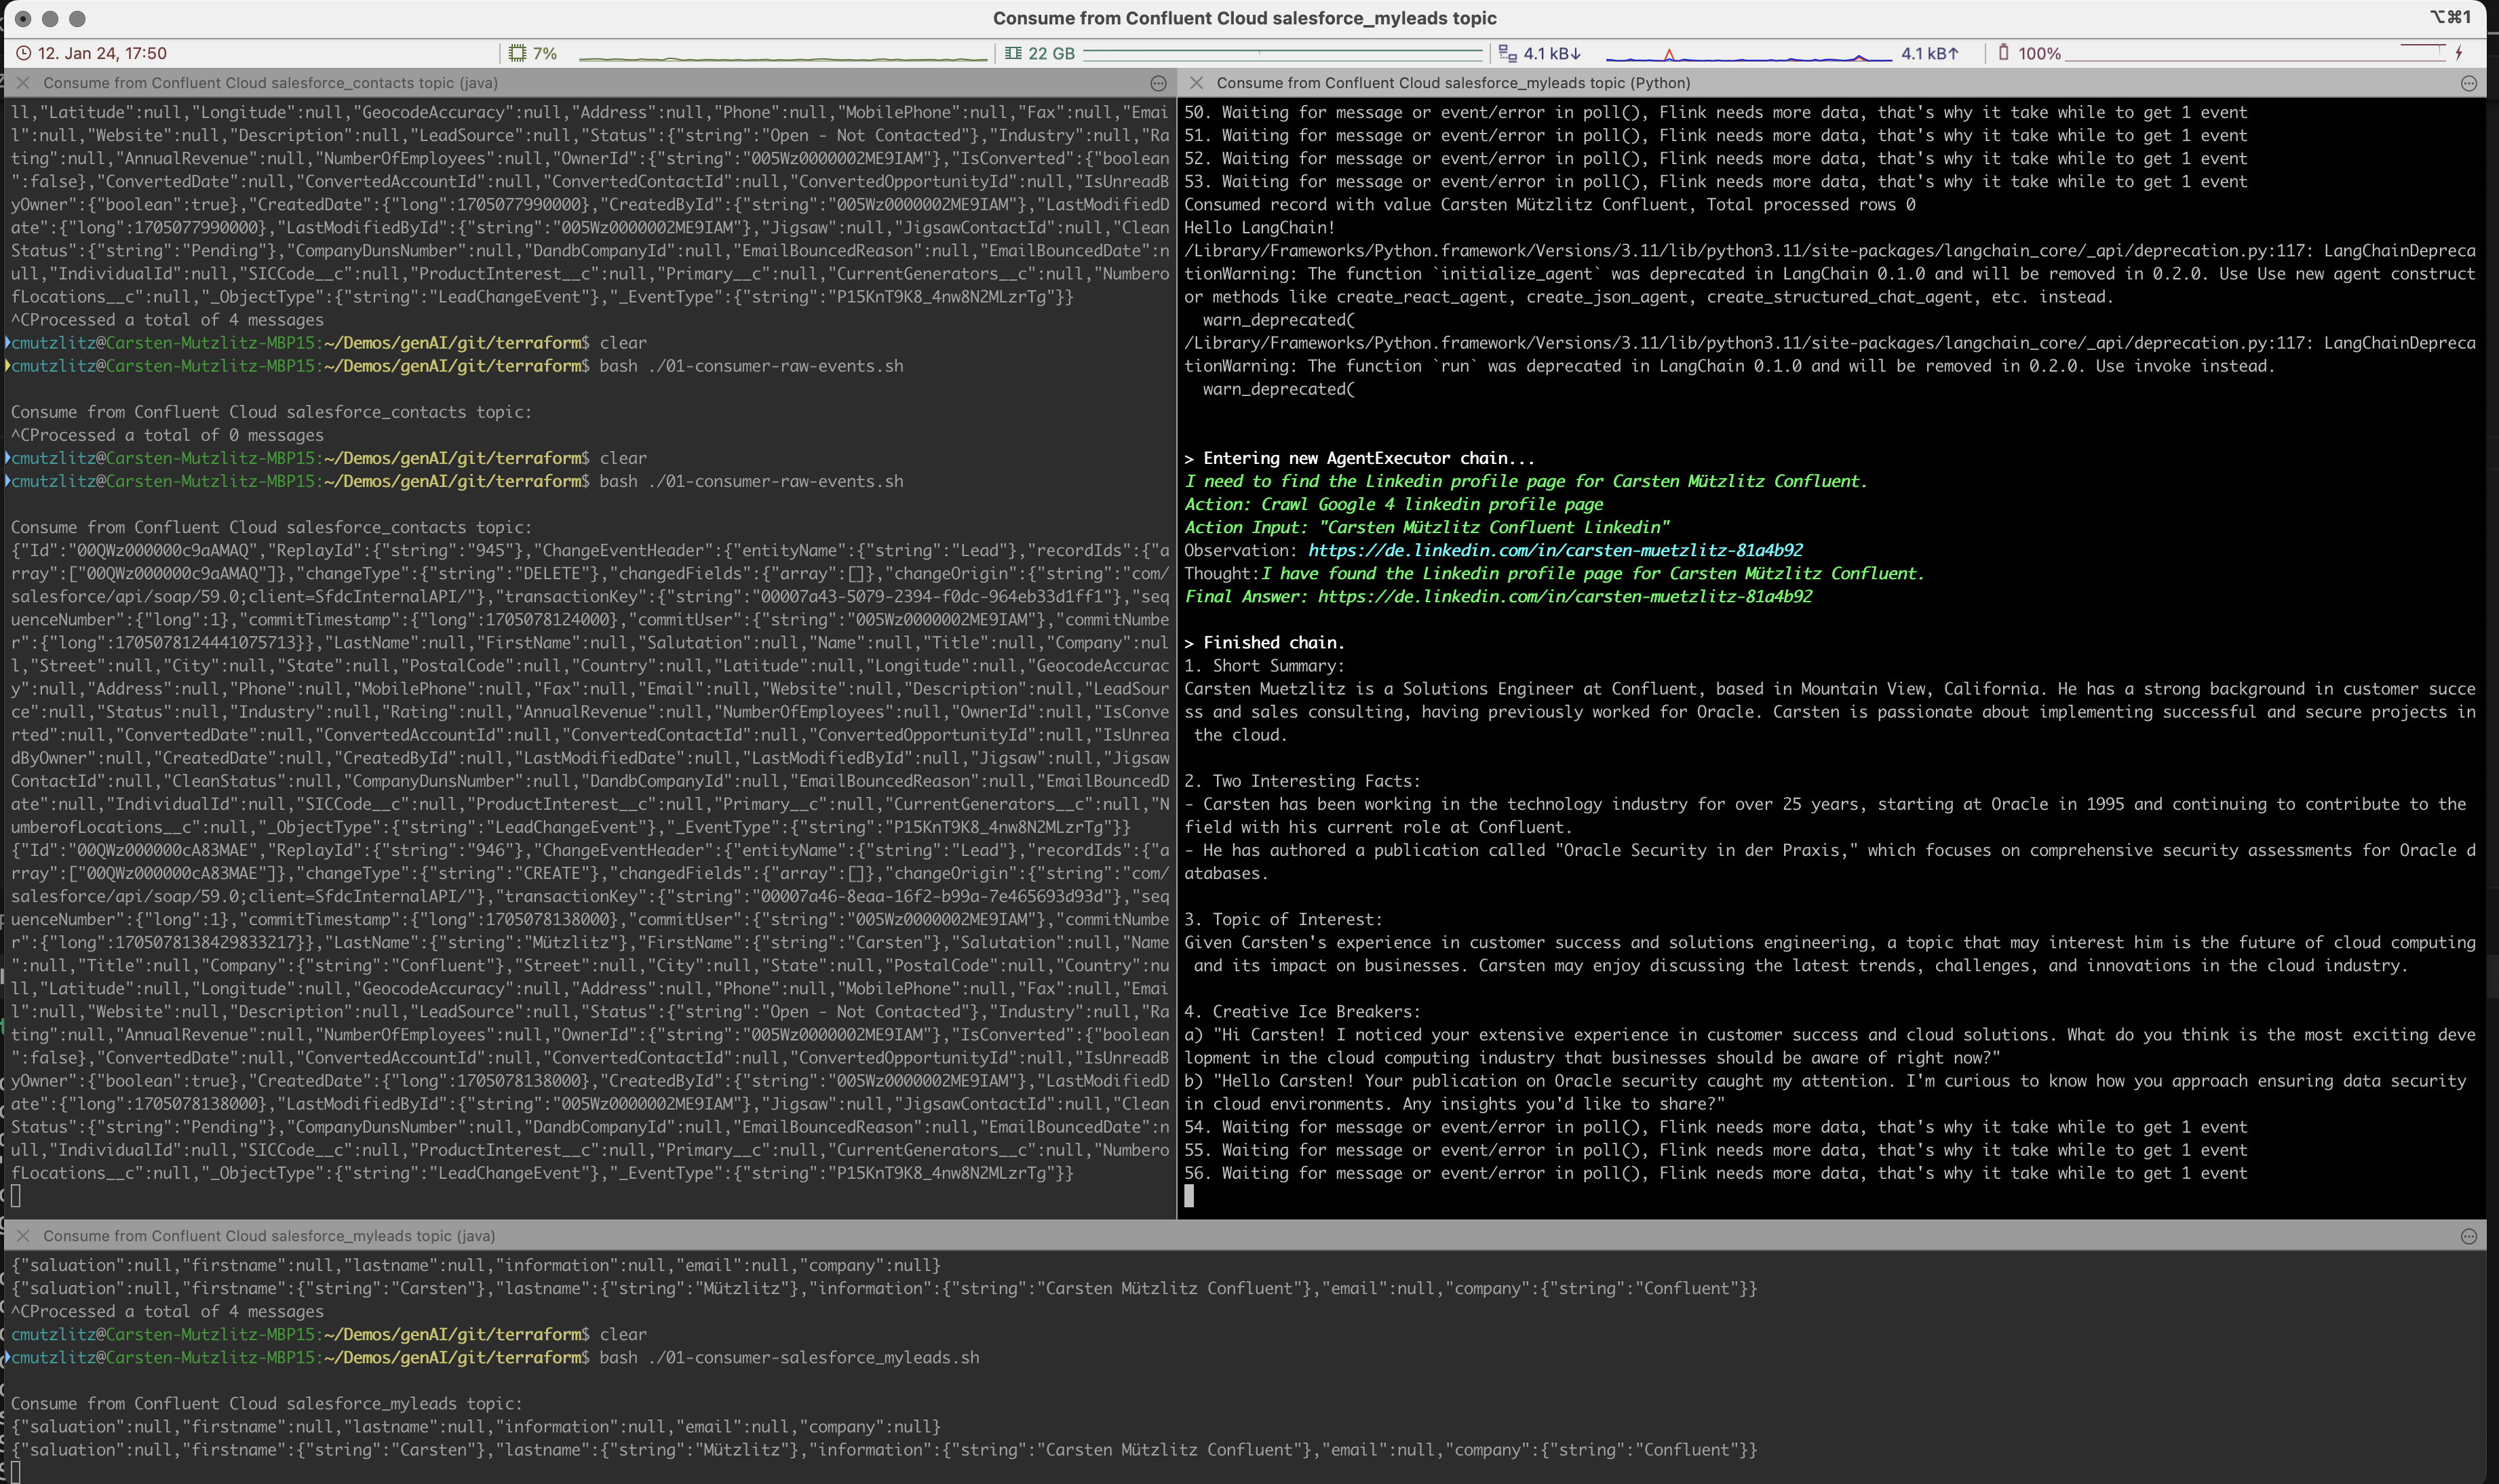Click the memory icon showing 22 GB
The image size is (2499, 1484).
pos(1013,53)
